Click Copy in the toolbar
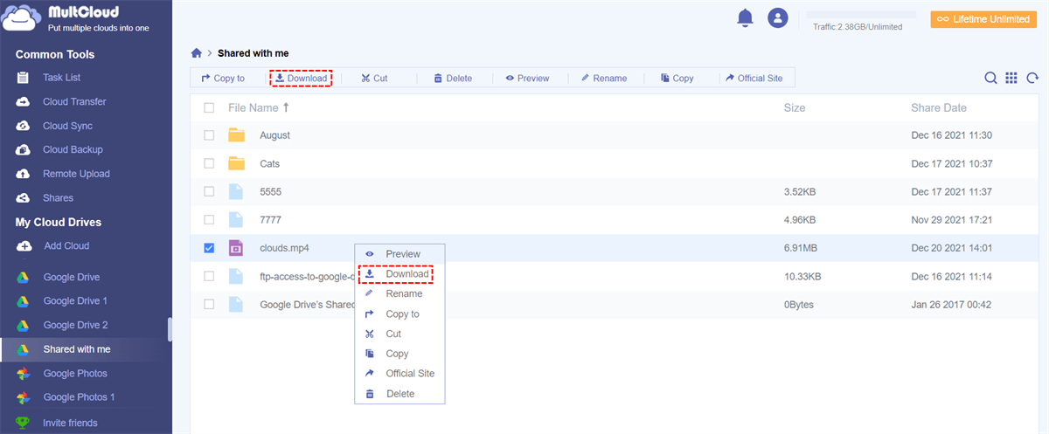Screen dimensions: 1049x434 [677, 78]
